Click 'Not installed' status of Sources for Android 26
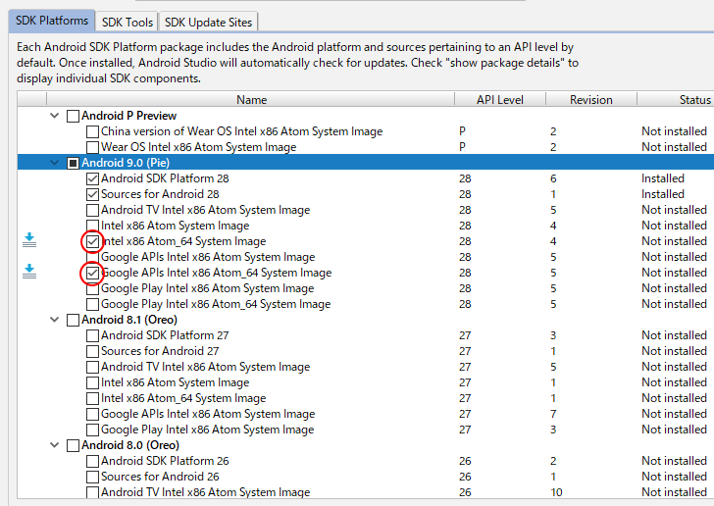This screenshot has width=714, height=506. (674, 477)
